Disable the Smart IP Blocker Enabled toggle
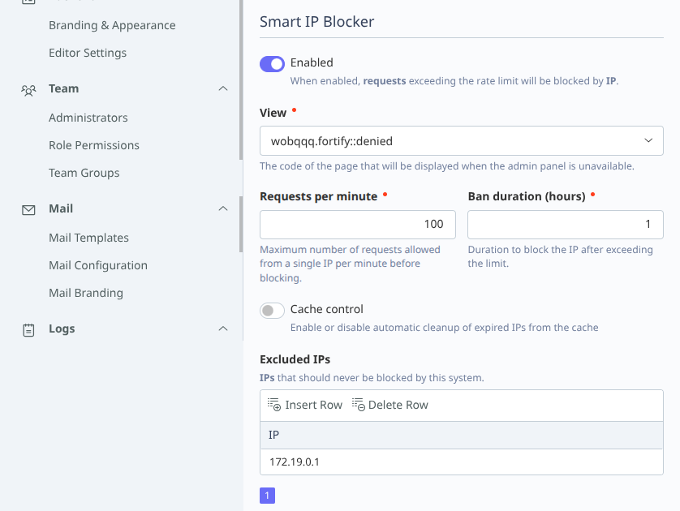The height and width of the screenshot is (511, 680). (x=272, y=63)
